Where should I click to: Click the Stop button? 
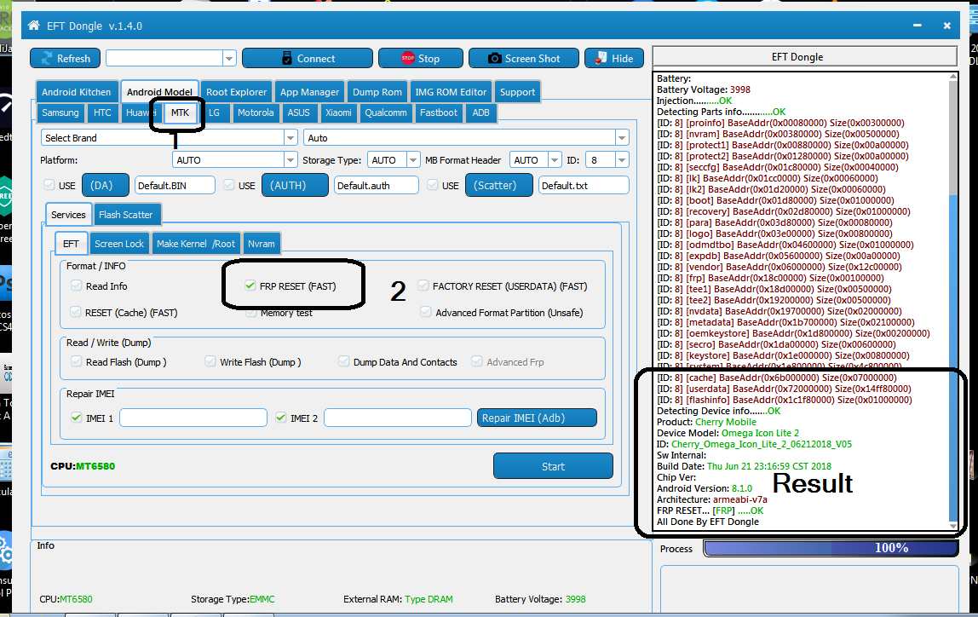tap(420, 58)
